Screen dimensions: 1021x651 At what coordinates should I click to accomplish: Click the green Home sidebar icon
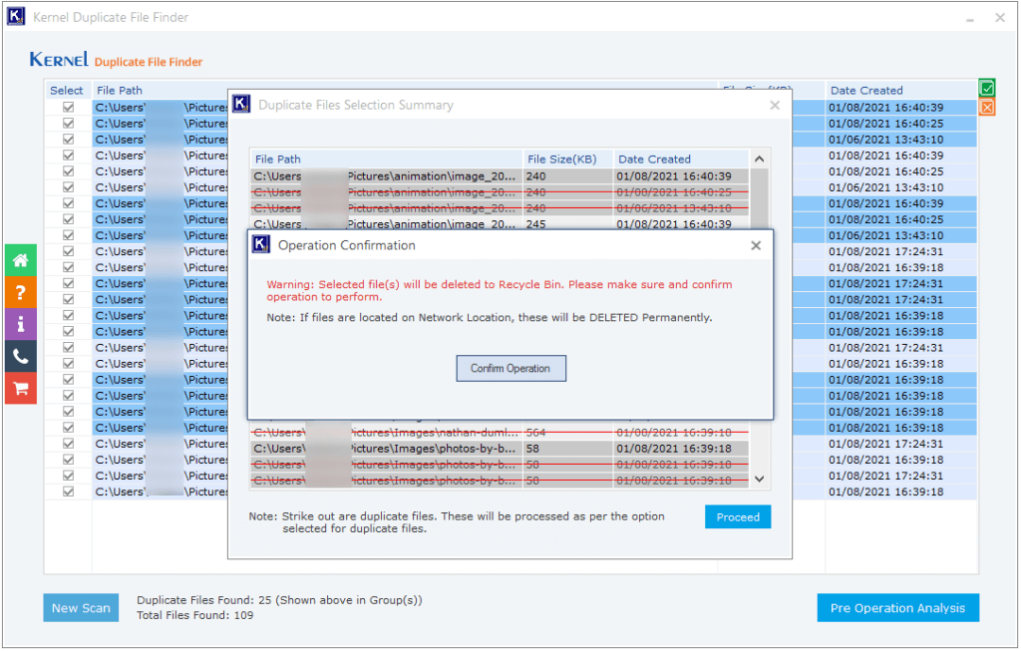coord(20,260)
